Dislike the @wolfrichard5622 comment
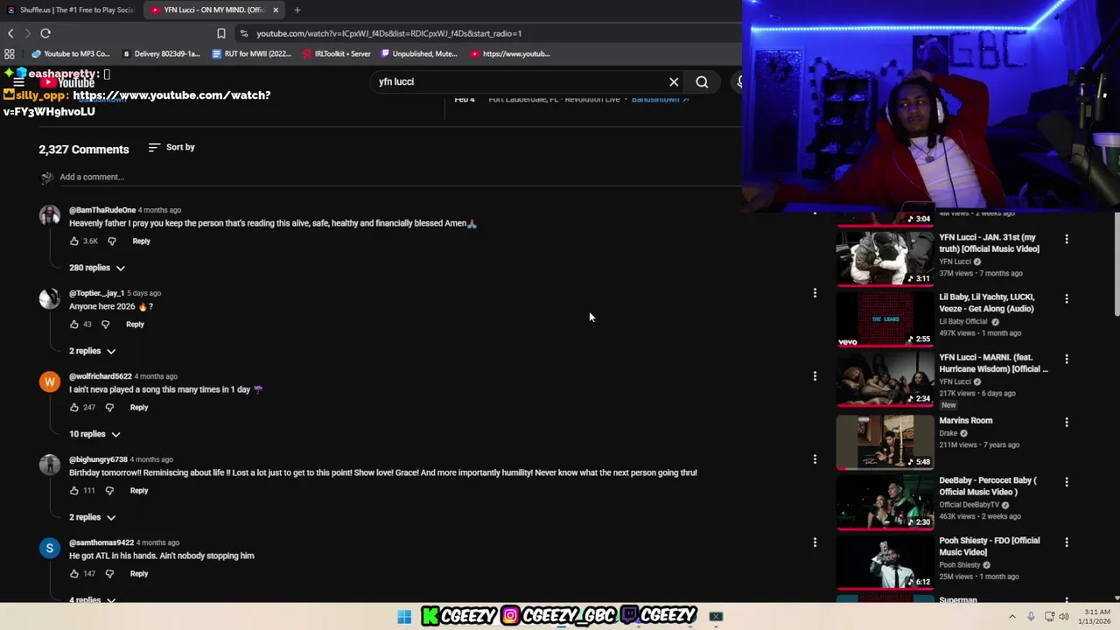Image resolution: width=1120 pixels, height=630 pixels. click(x=109, y=407)
